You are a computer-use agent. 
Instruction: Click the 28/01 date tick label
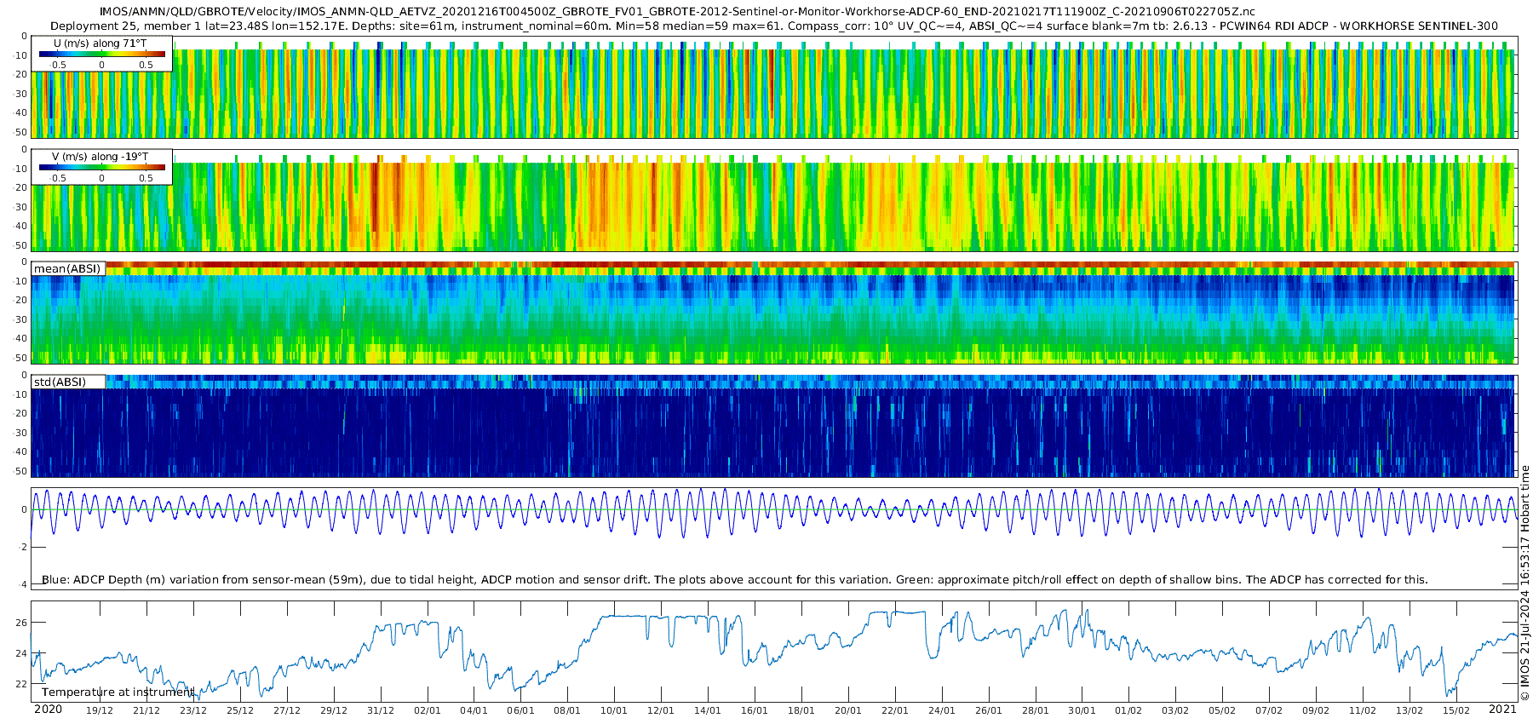click(x=1035, y=710)
